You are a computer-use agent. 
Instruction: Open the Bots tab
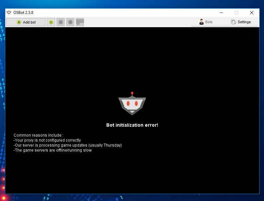206,22
